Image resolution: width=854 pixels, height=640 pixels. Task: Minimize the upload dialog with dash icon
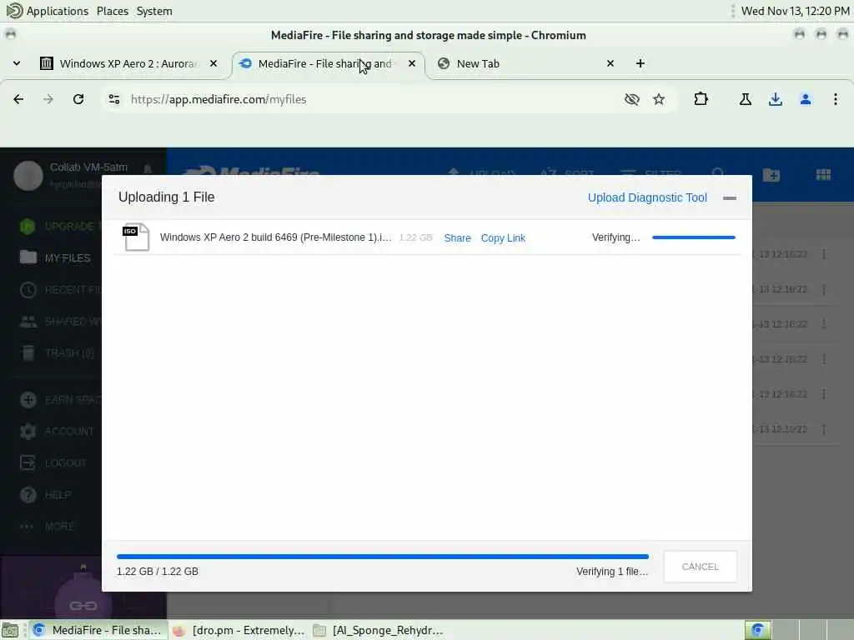click(730, 198)
